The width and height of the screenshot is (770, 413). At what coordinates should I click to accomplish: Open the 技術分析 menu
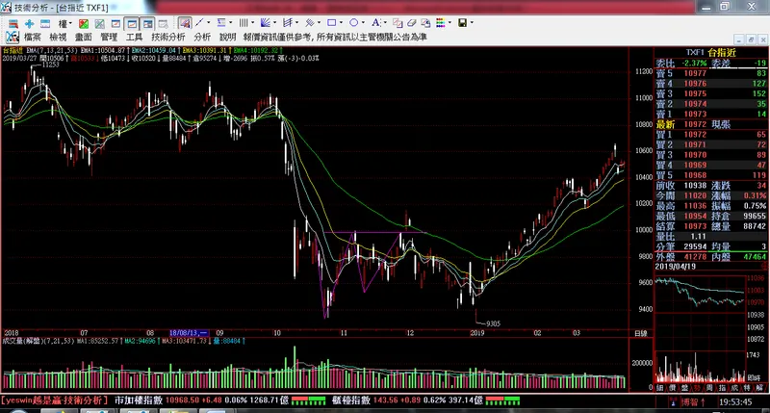tap(168, 38)
